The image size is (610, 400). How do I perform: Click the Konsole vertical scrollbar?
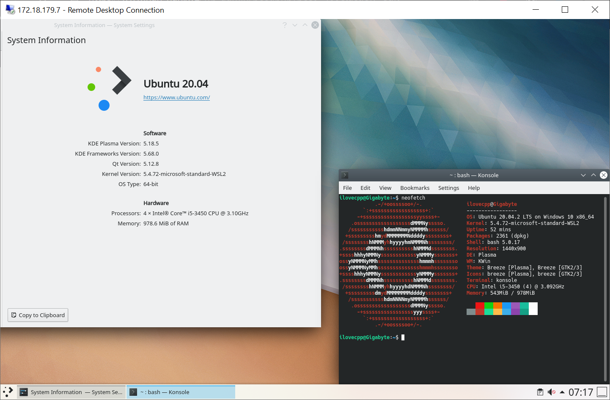606,288
